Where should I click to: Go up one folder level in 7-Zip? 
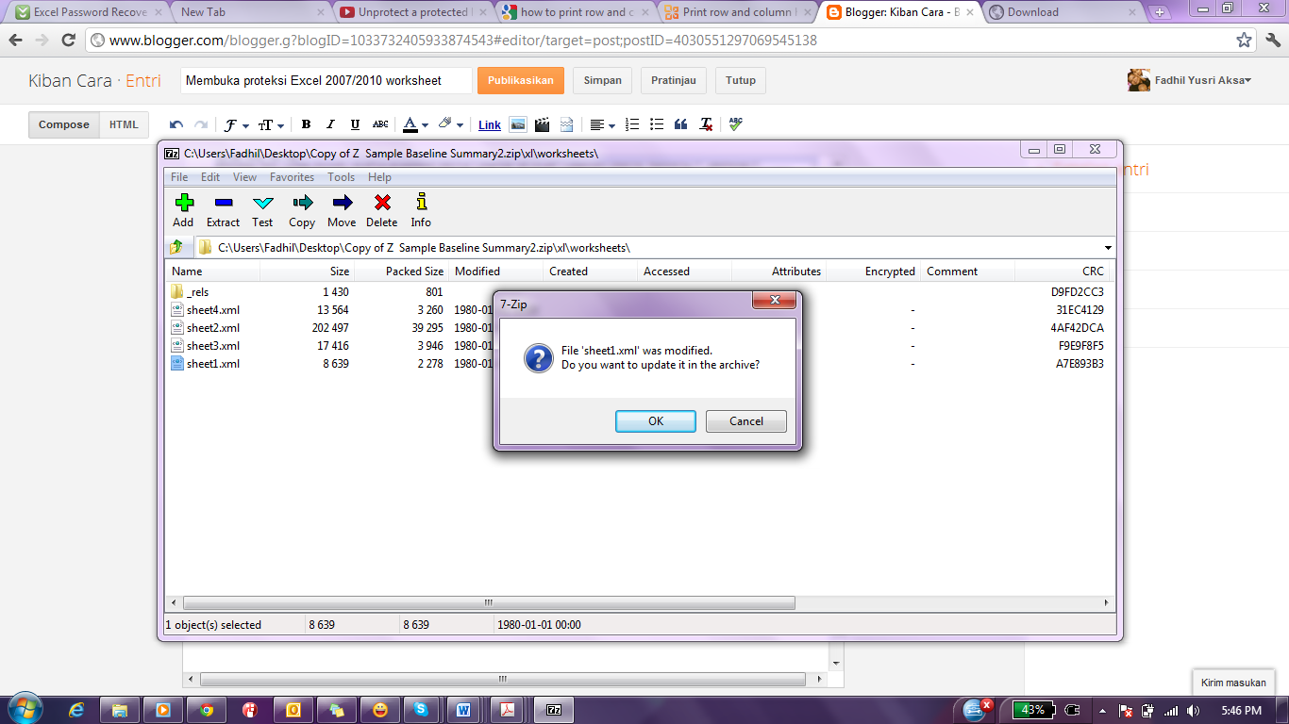click(176, 247)
